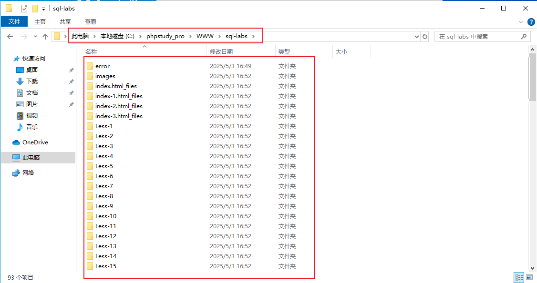The height and width of the screenshot is (283, 537).
Task: Click the search magnifier icon
Action: tap(524, 36)
